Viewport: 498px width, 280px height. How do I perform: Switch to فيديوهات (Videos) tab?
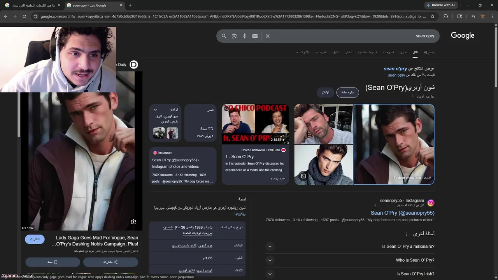[388, 52]
